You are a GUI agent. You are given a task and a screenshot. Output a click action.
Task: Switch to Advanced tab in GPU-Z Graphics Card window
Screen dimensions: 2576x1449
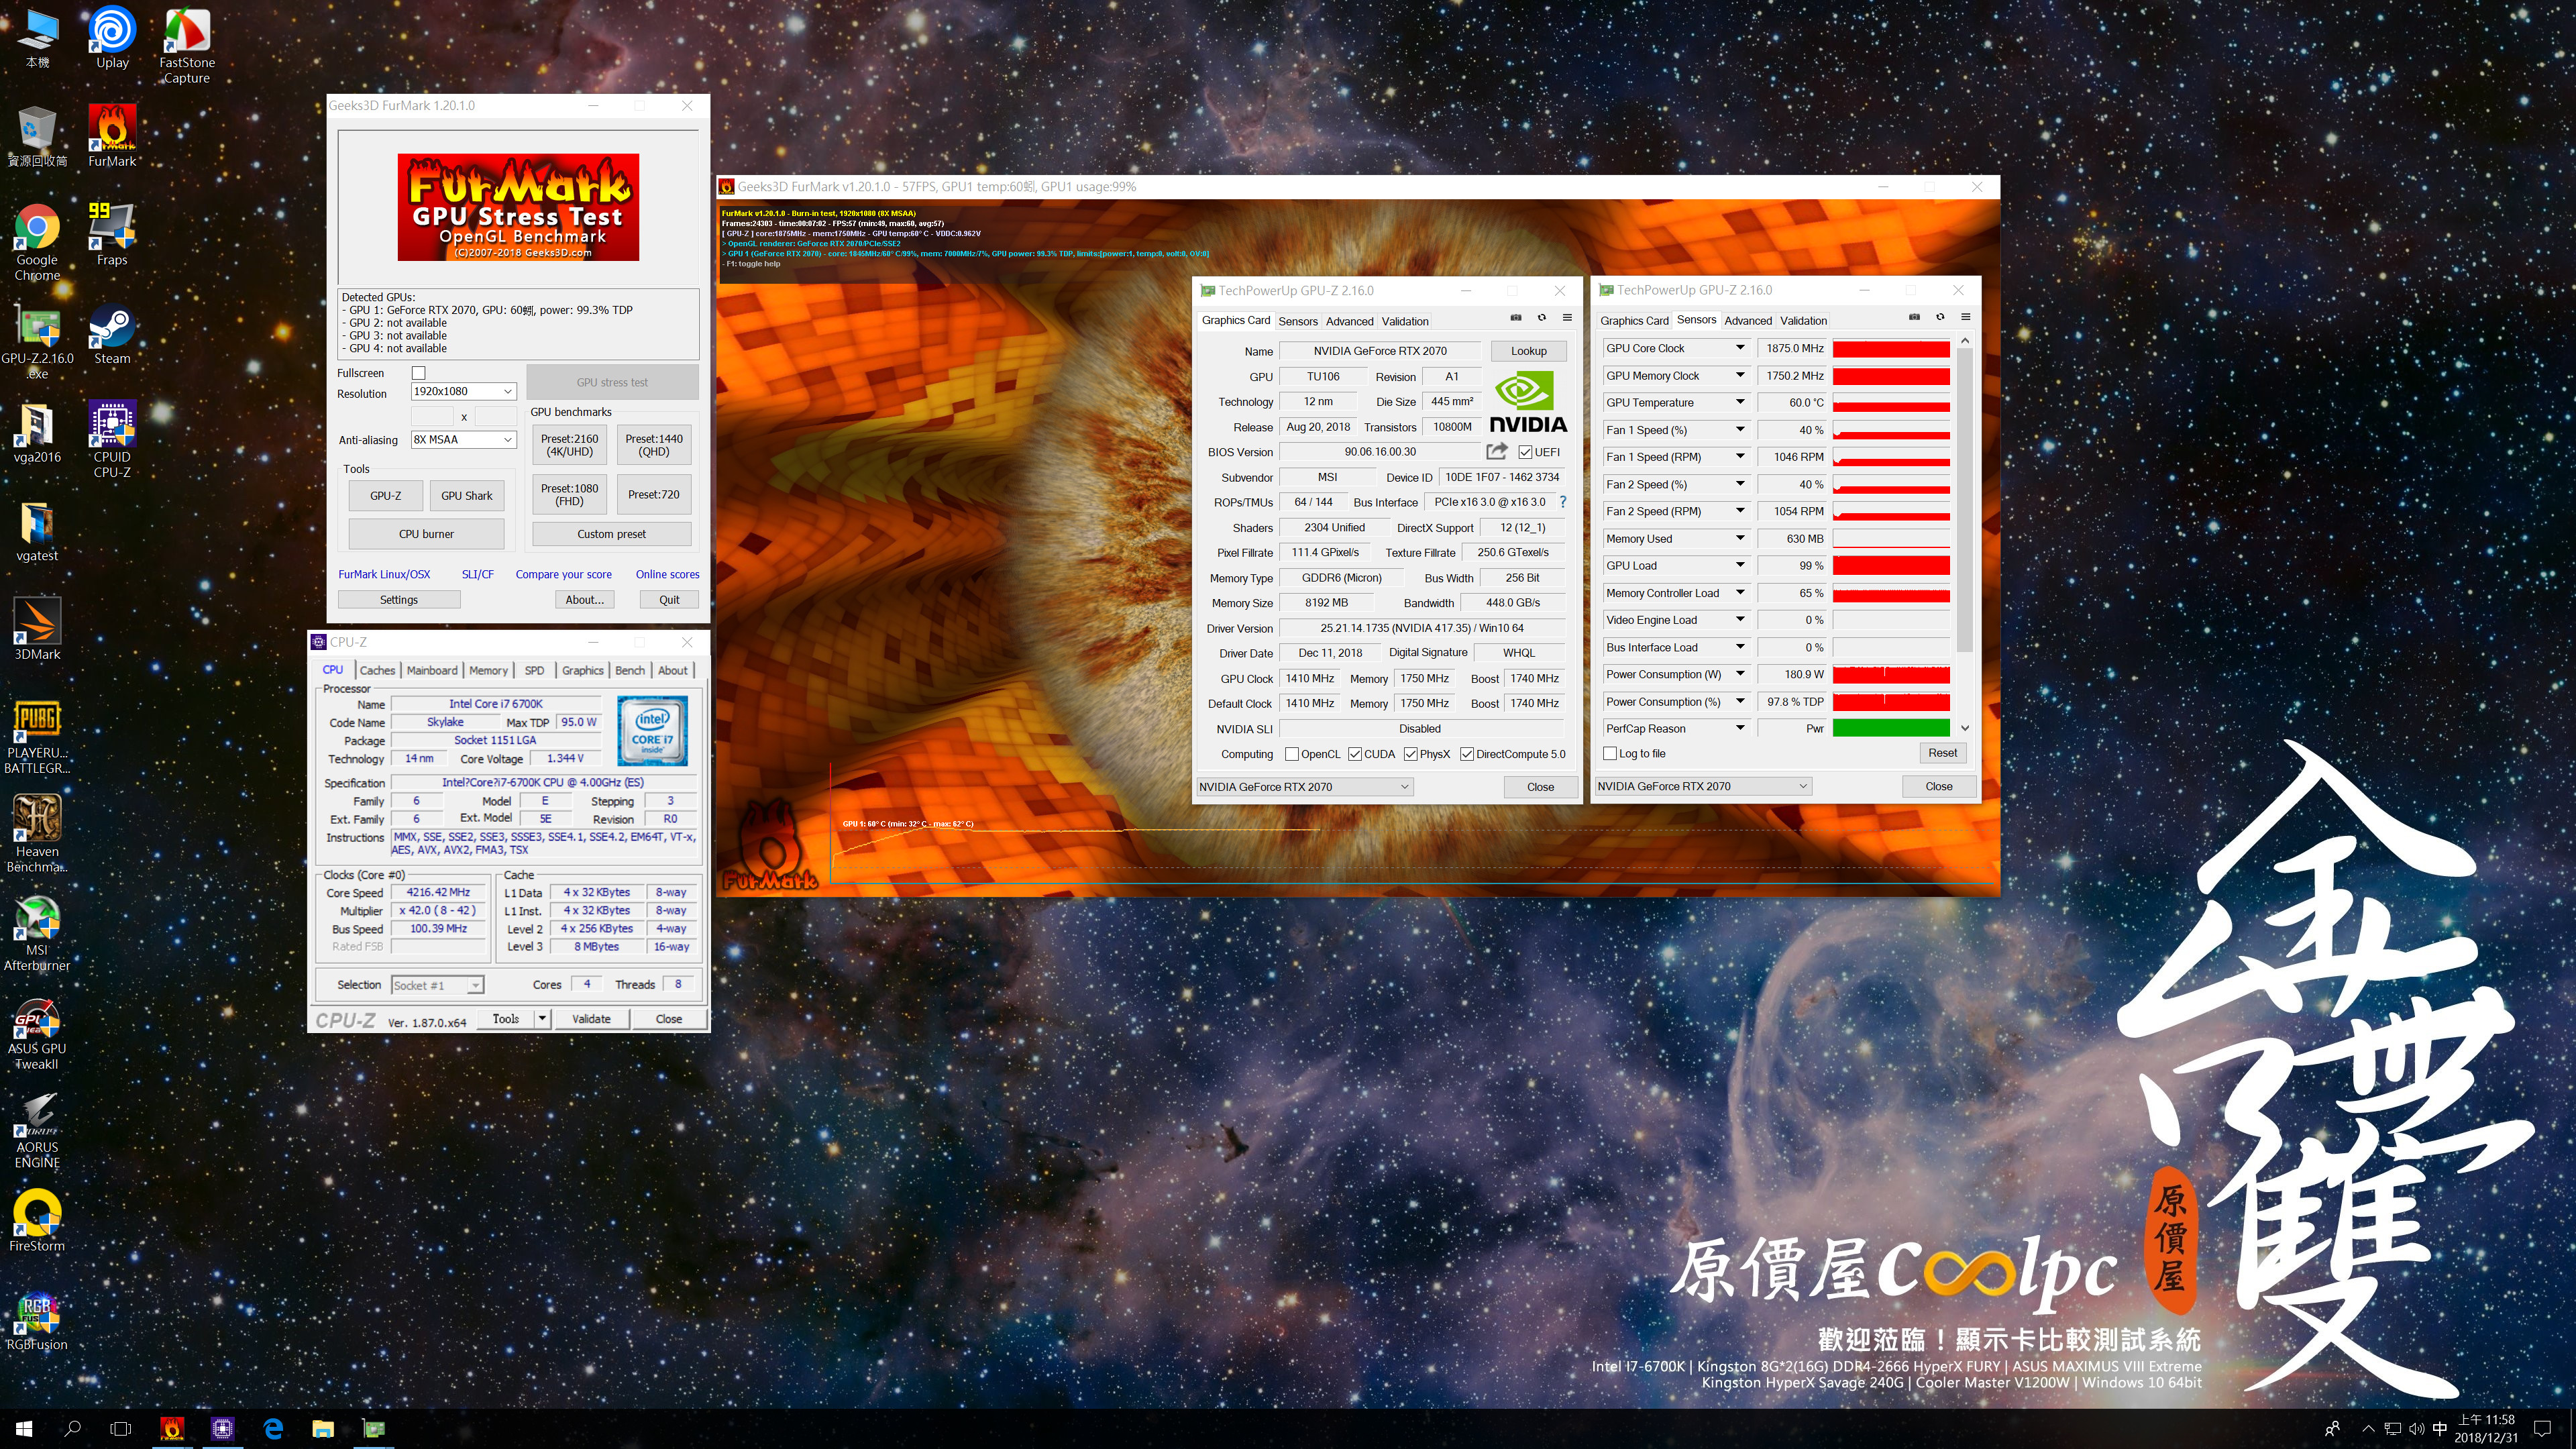point(1350,321)
